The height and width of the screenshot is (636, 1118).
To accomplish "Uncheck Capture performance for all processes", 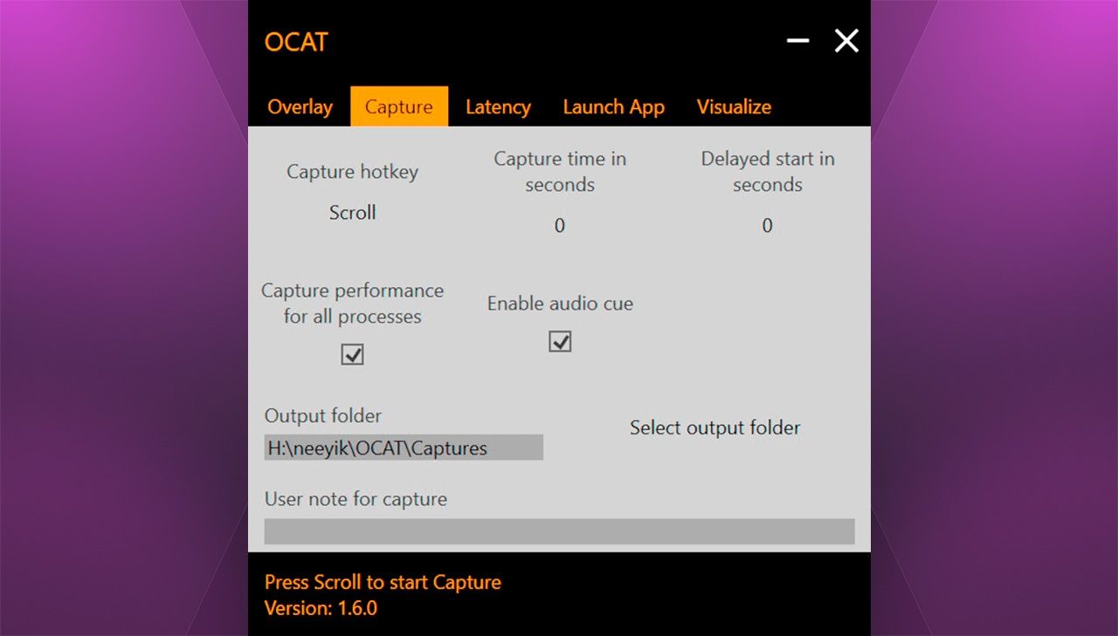I will 352,355.
